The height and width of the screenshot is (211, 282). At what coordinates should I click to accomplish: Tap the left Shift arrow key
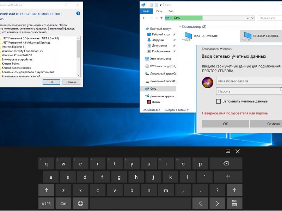[46, 190]
